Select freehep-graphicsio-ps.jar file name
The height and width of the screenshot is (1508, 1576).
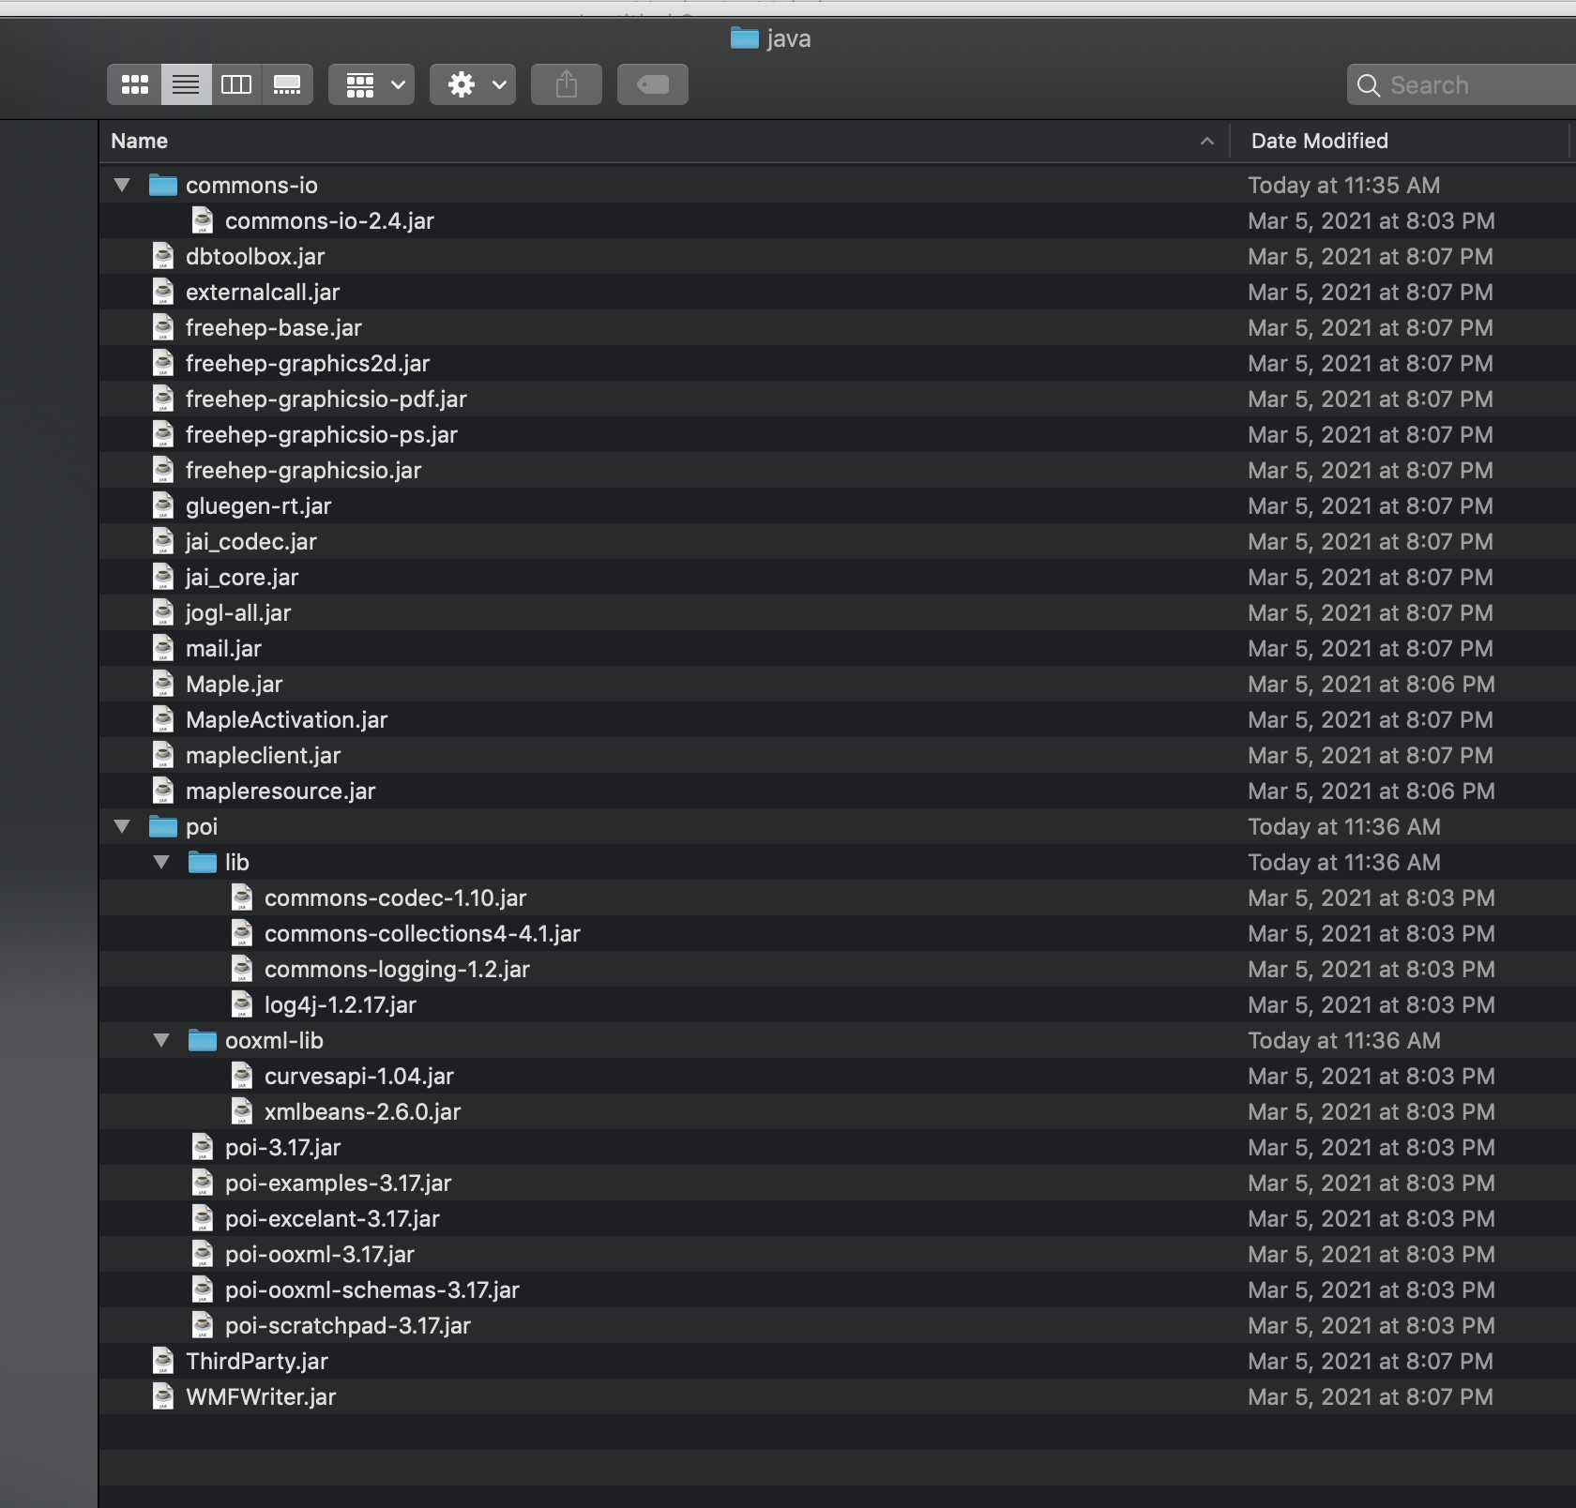point(322,434)
